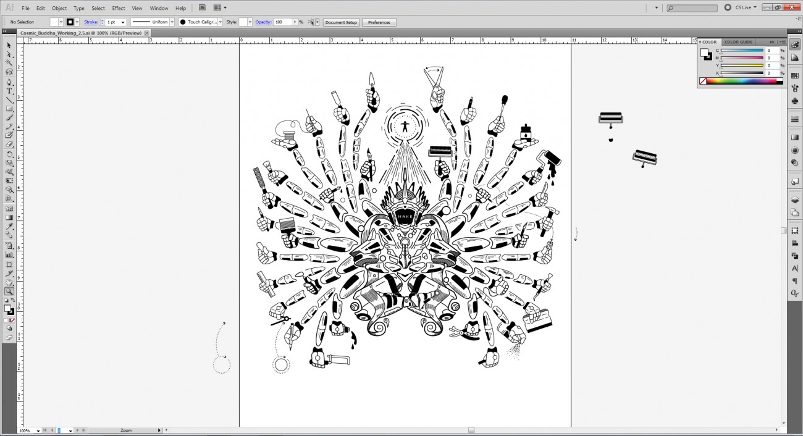Open the Align panel icon

coord(795,243)
